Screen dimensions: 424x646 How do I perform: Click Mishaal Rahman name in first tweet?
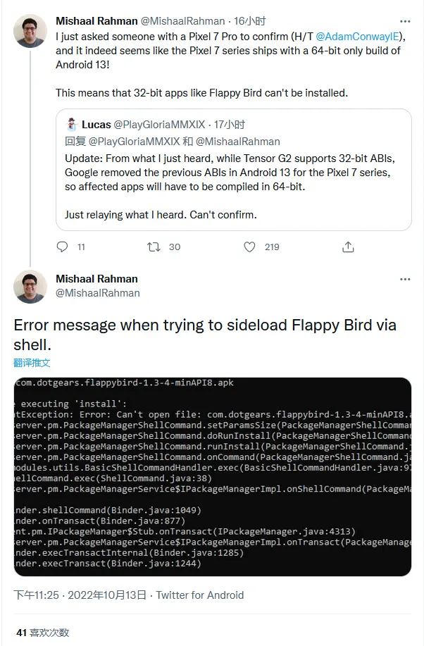tap(96, 21)
